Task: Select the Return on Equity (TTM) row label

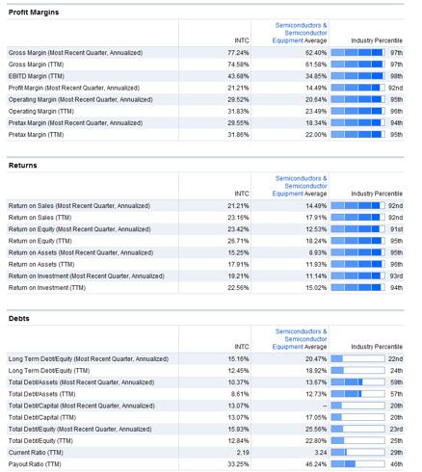Action: click(x=40, y=241)
